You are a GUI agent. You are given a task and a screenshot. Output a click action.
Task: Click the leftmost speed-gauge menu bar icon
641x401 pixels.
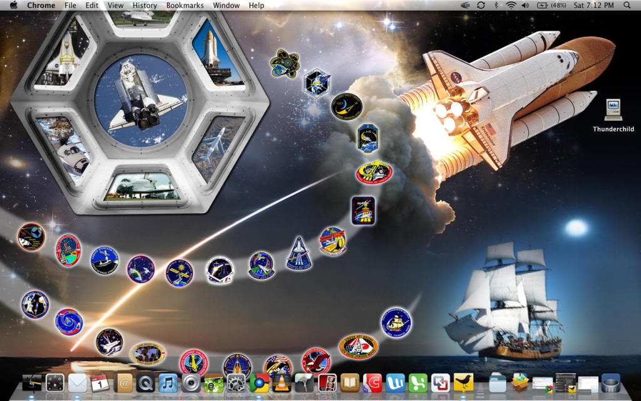pos(465,5)
